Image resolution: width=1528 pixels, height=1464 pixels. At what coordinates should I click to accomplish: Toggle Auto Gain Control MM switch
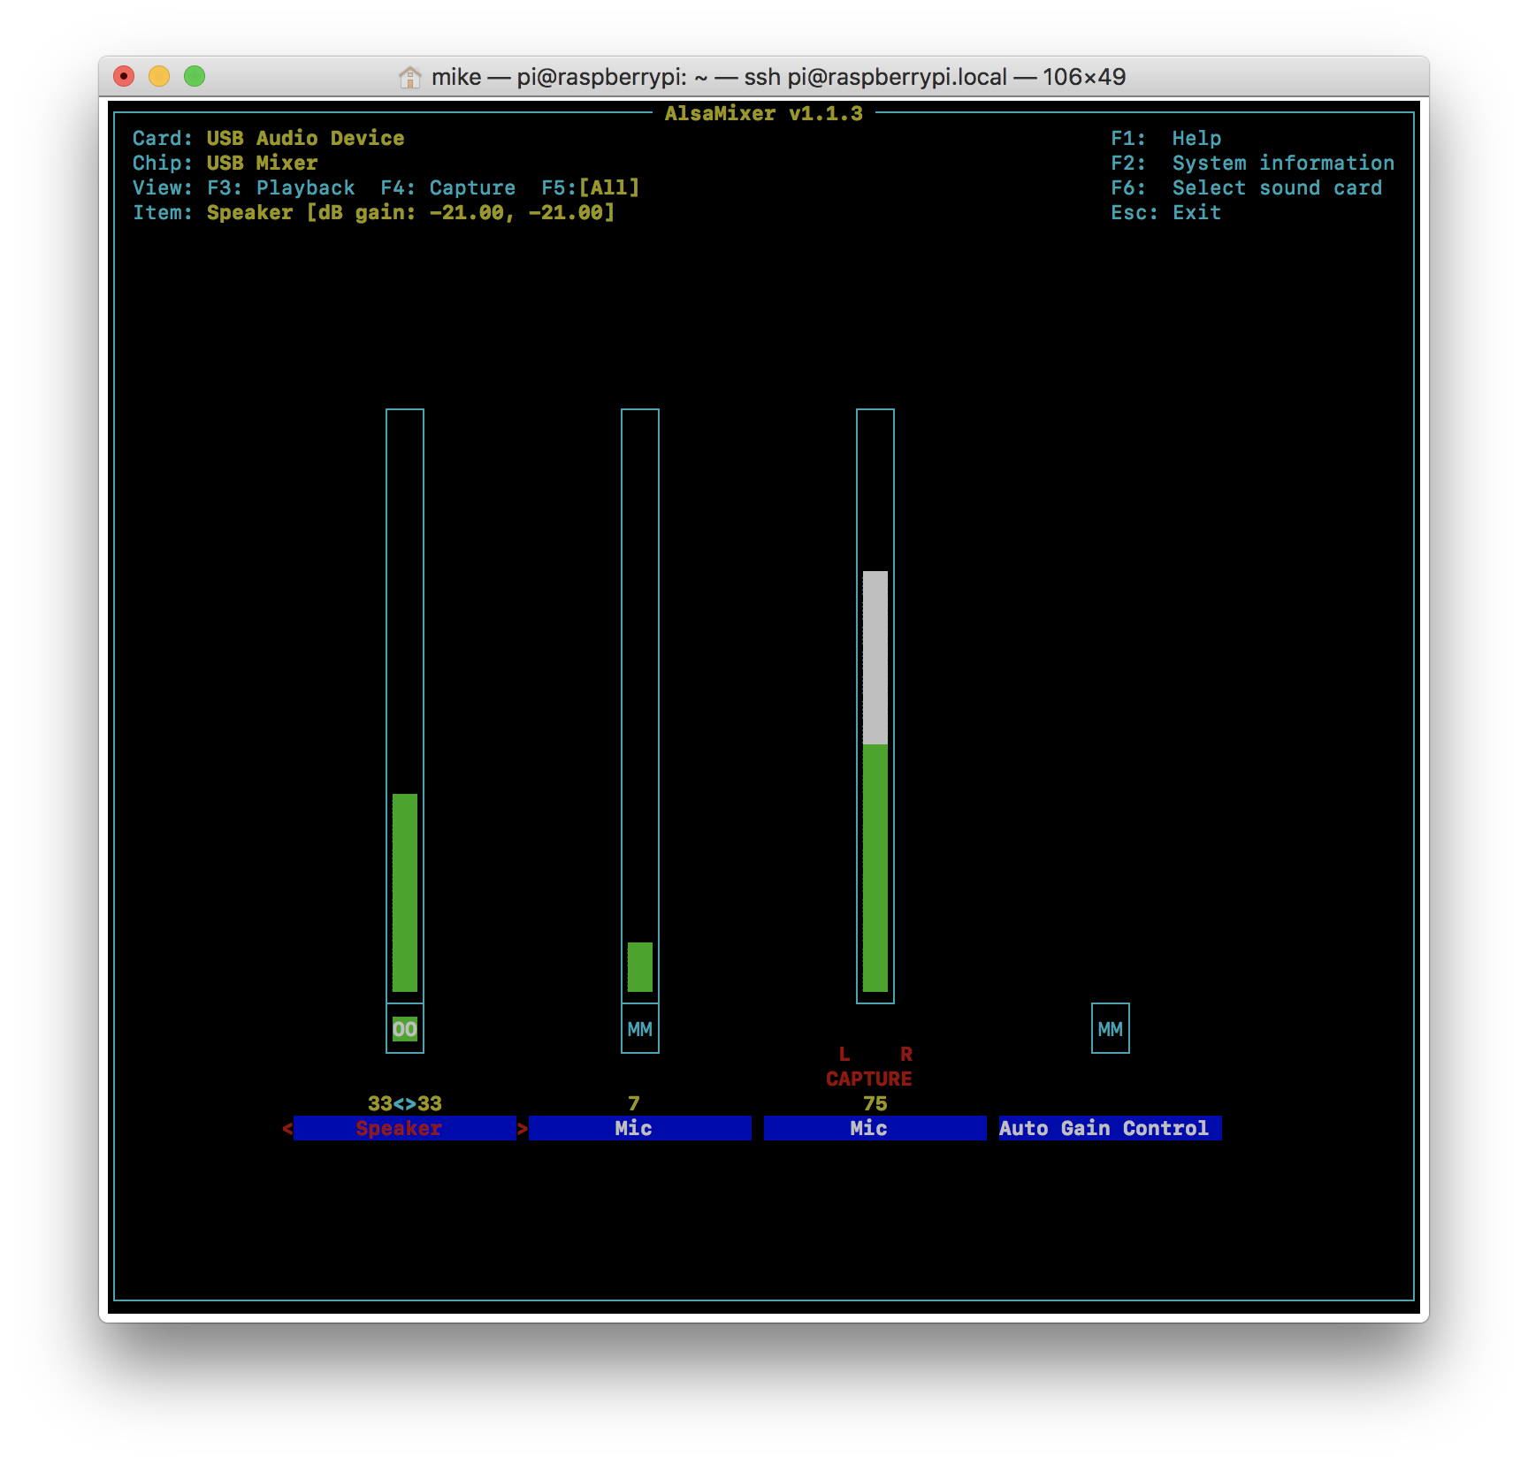click(1111, 1029)
